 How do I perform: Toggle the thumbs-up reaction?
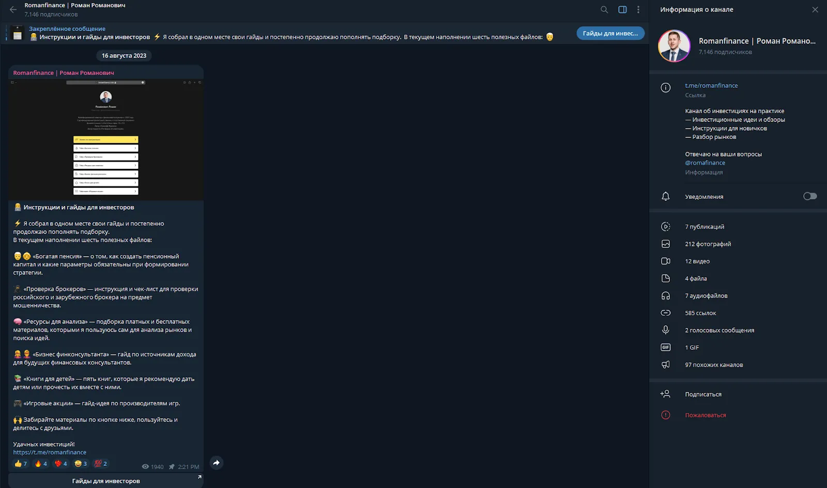pos(21,464)
